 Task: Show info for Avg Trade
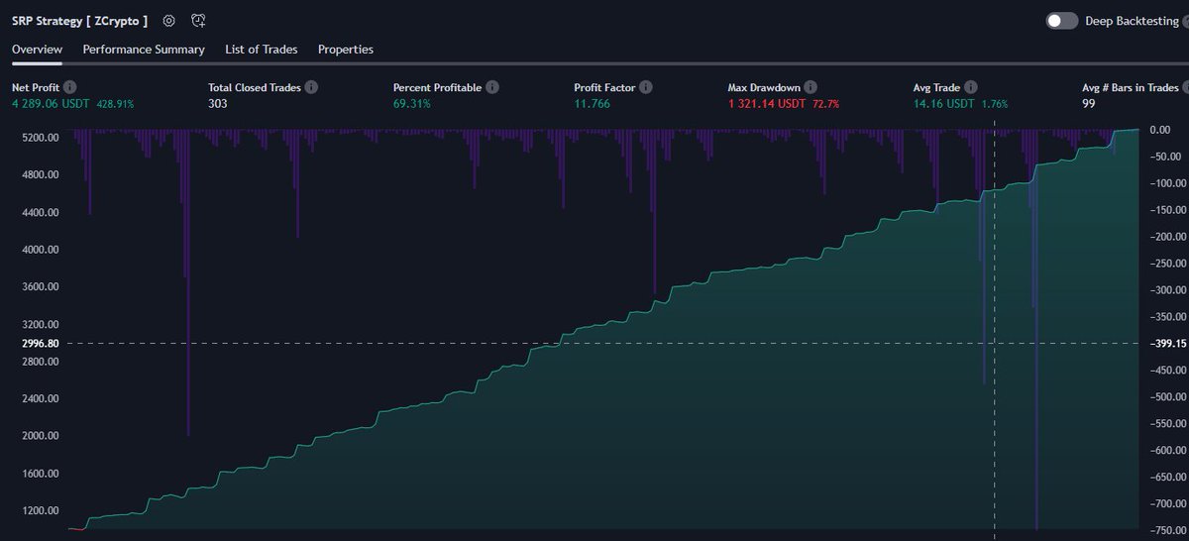coord(970,87)
